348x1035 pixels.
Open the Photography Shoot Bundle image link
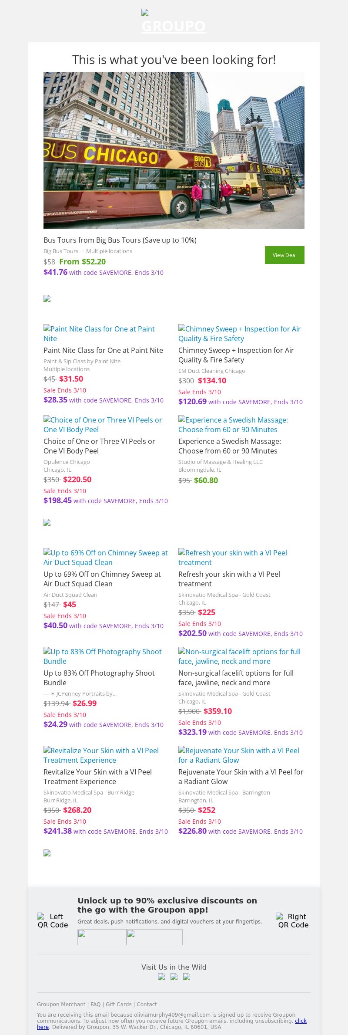(x=103, y=656)
